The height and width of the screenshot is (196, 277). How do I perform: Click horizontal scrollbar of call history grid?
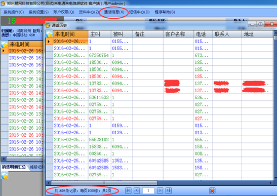click(x=104, y=182)
